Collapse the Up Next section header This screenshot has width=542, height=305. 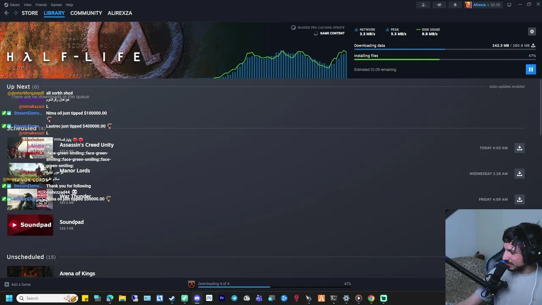[23, 86]
